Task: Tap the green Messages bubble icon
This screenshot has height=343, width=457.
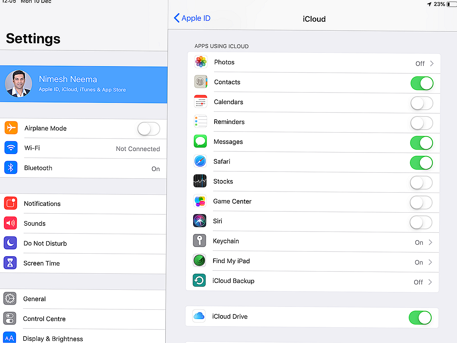Action: 200,141
